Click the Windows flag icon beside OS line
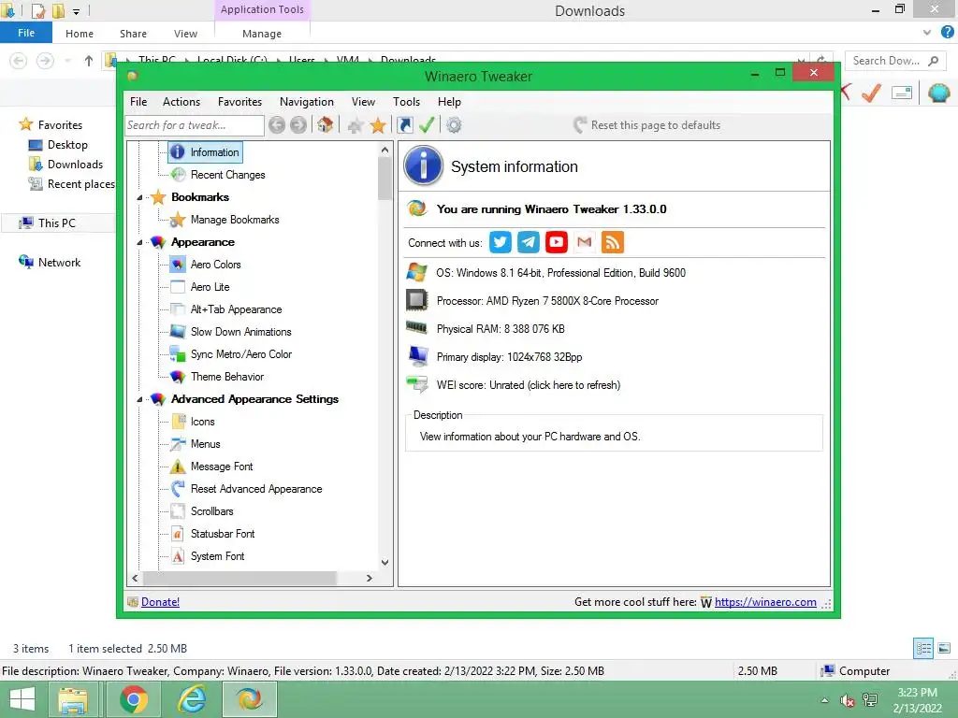 coord(417,272)
